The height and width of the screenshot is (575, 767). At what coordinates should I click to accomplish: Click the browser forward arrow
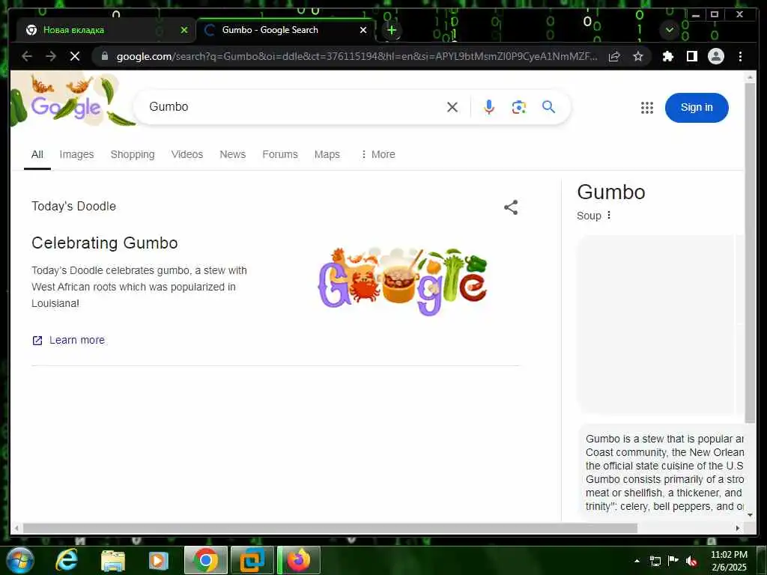(51, 57)
